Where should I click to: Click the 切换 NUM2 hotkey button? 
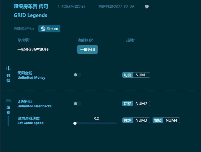click(x=136, y=104)
